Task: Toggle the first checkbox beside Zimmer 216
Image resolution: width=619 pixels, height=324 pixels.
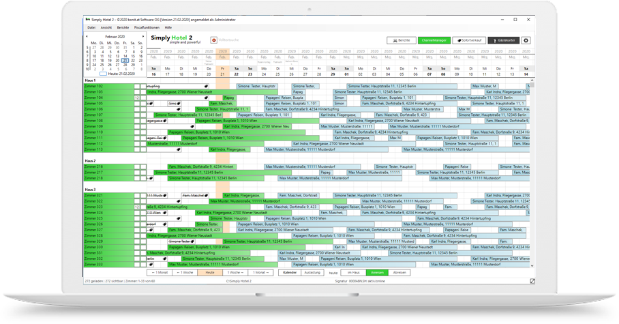Action: coord(137,166)
